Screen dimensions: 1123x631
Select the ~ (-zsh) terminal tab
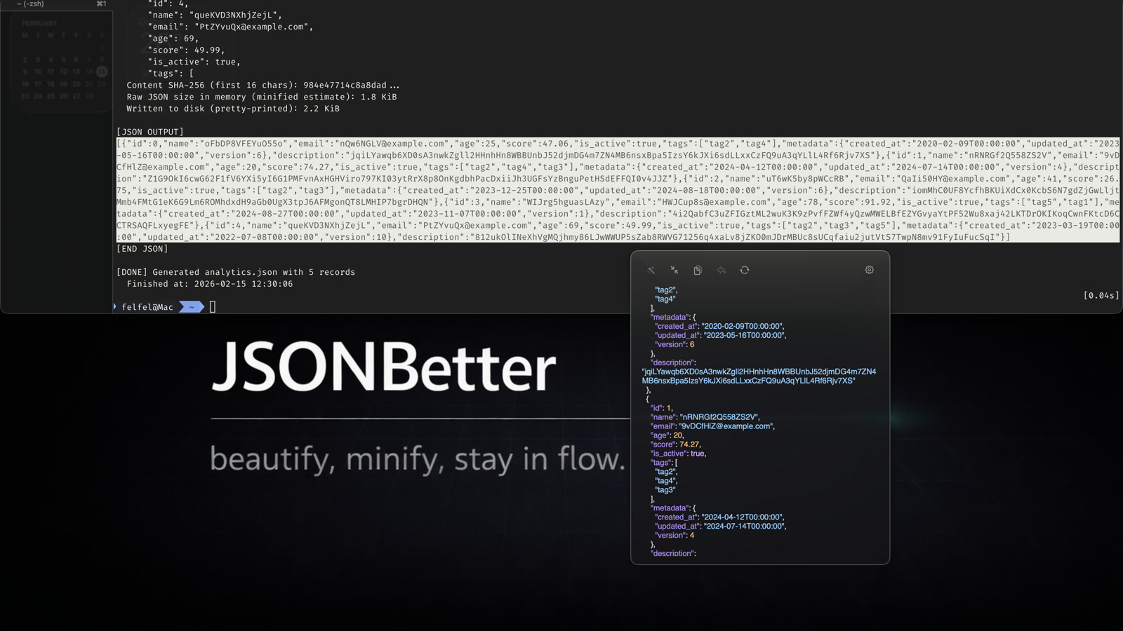pyautogui.click(x=29, y=4)
